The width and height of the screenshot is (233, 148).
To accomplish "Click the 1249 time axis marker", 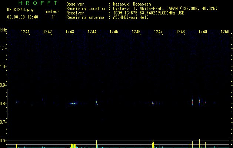I will tap(203, 31).
